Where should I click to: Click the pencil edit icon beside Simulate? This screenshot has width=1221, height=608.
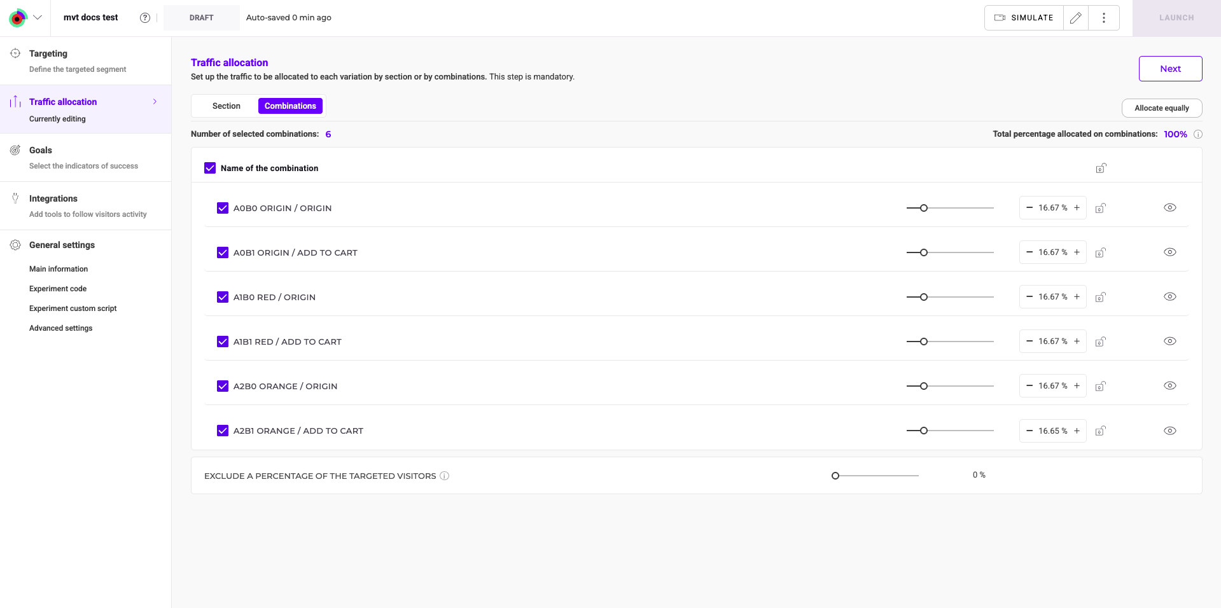point(1076,18)
